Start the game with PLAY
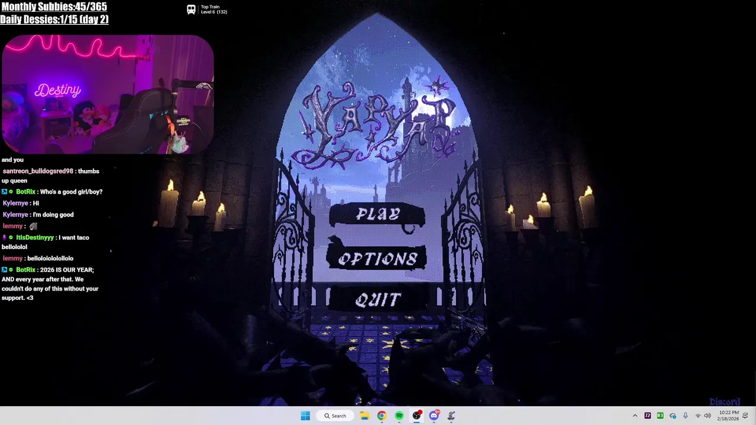 (x=378, y=215)
